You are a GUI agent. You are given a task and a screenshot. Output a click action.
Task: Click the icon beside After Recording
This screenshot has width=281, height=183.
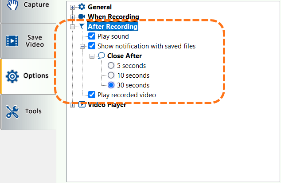coord(82,27)
